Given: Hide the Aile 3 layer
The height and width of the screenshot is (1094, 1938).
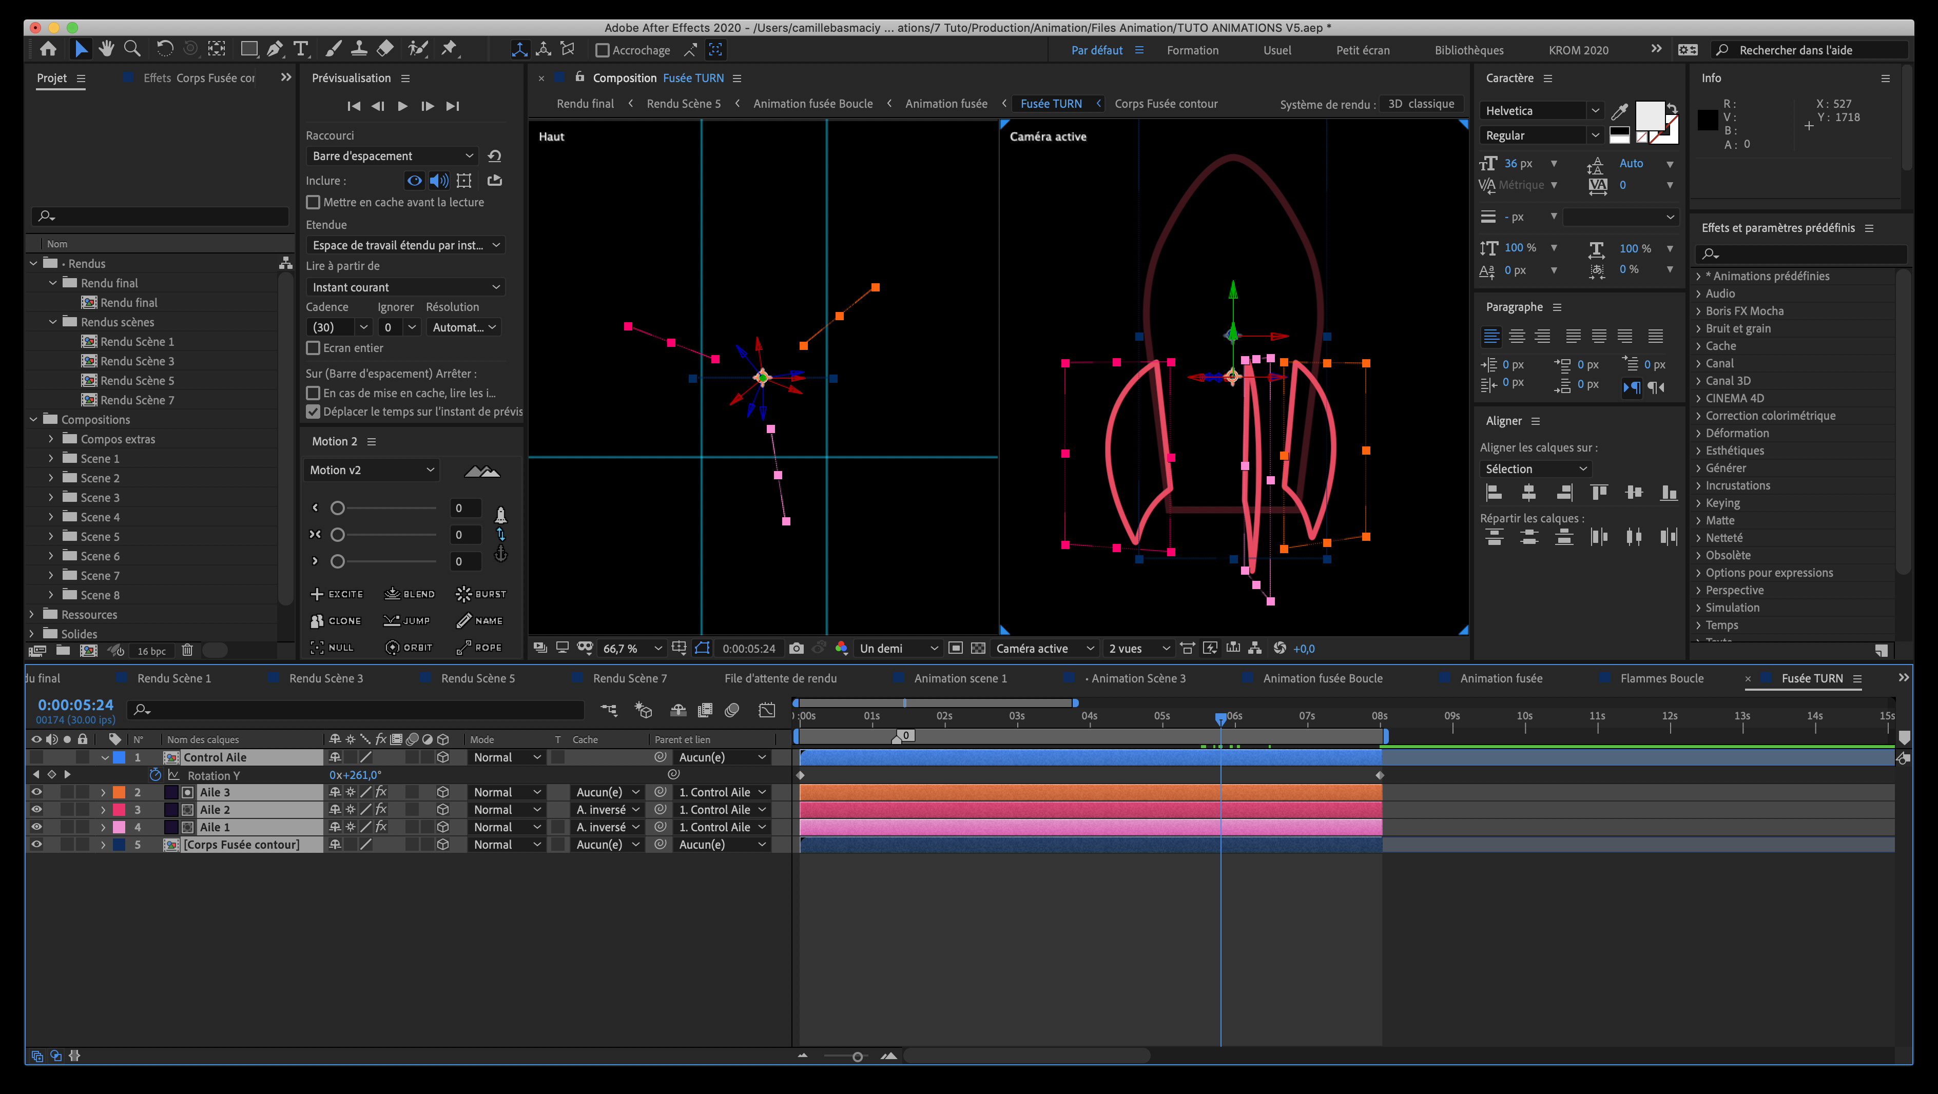Looking at the screenshot, I should click(x=36, y=792).
